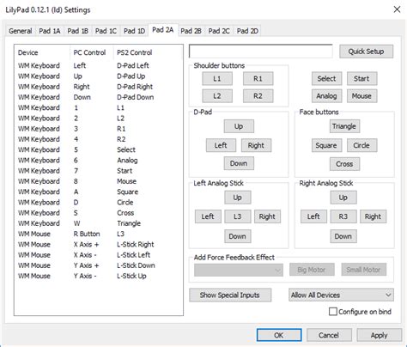Click the binding input field beside Quick Setup
Screen dimensions: 407x347
click(x=261, y=52)
